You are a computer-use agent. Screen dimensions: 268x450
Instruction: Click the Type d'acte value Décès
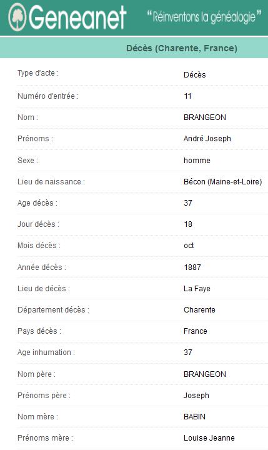(x=194, y=75)
